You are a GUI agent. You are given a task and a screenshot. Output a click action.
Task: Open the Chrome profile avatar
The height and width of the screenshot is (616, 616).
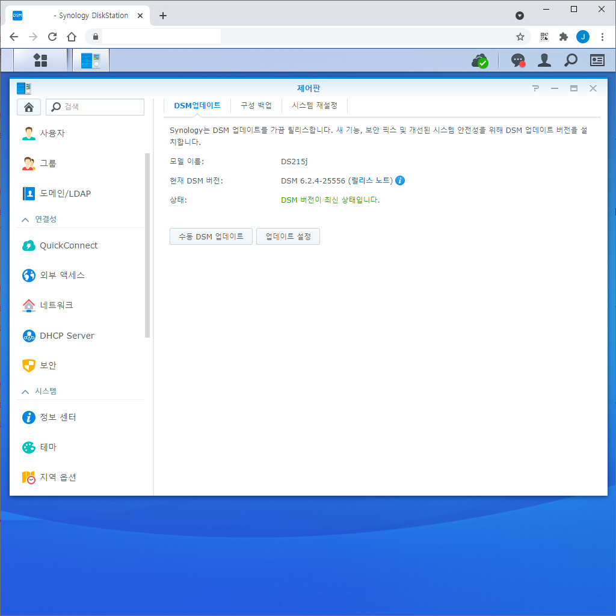click(x=582, y=37)
